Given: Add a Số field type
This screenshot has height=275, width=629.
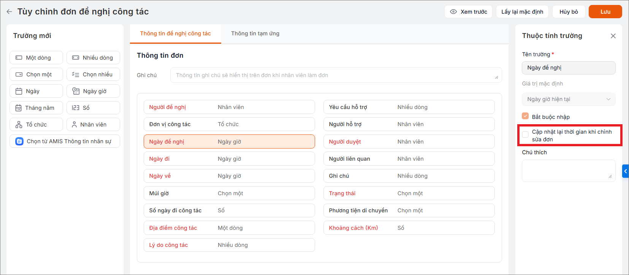Looking at the screenshot, I should click(93, 108).
